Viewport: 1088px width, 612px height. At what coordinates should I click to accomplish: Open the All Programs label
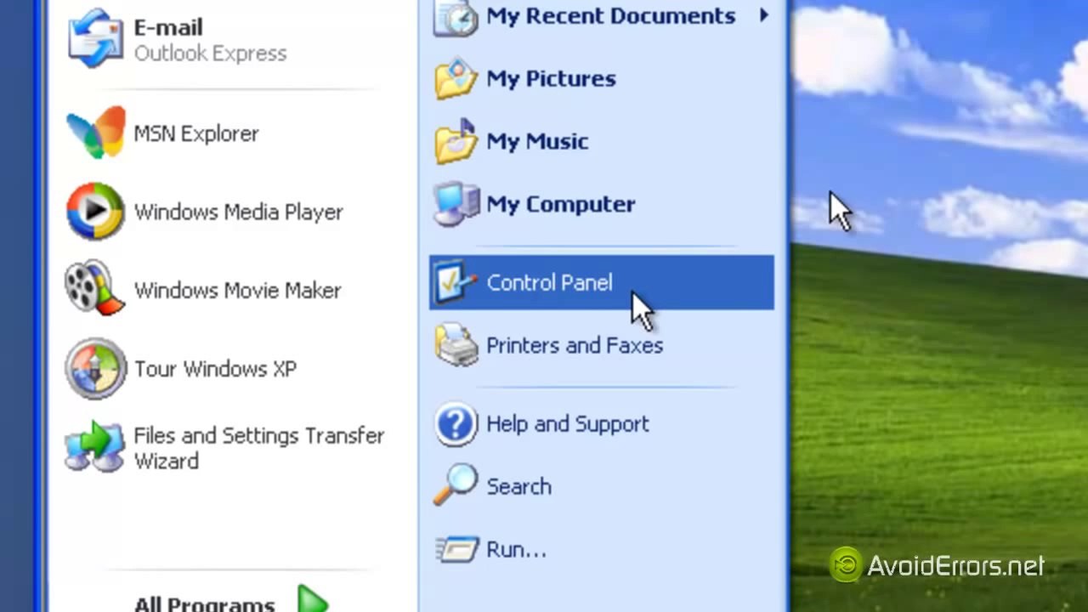(204, 603)
